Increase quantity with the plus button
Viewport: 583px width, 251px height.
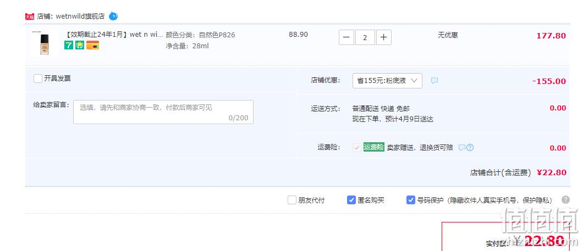[x=384, y=37]
